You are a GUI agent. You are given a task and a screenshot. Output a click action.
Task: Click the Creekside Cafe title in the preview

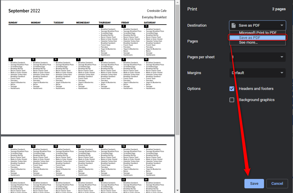click(157, 11)
